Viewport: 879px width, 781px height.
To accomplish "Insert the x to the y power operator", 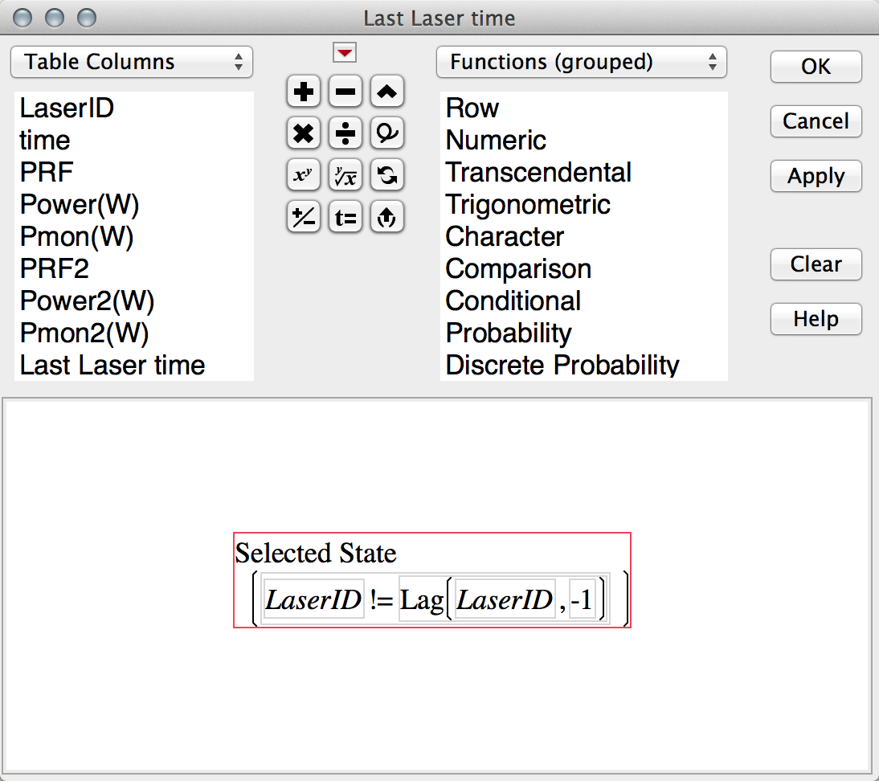I will 304,174.
